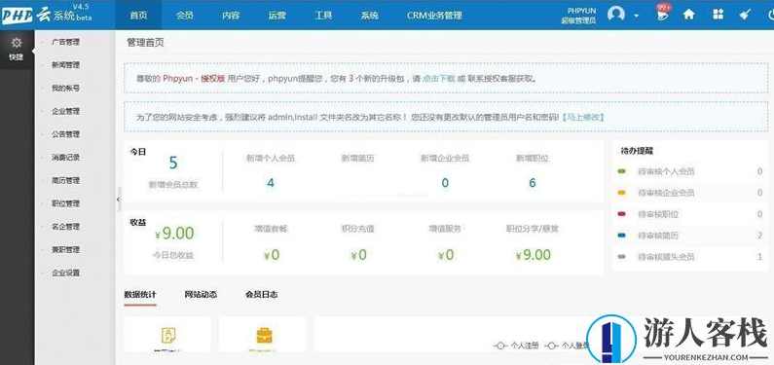Open 企业管理 in the sidebar
Viewport: 774px width, 365px height.
tap(65, 112)
